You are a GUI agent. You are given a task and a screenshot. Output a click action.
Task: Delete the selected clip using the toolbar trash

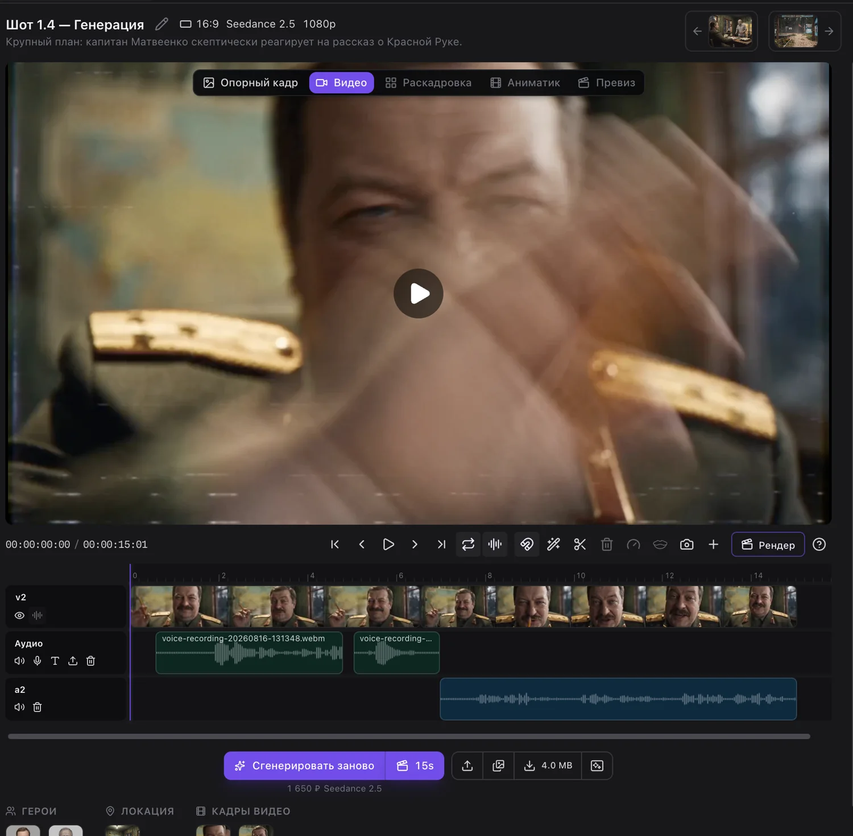pyautogui.click(x=607, y=545)
